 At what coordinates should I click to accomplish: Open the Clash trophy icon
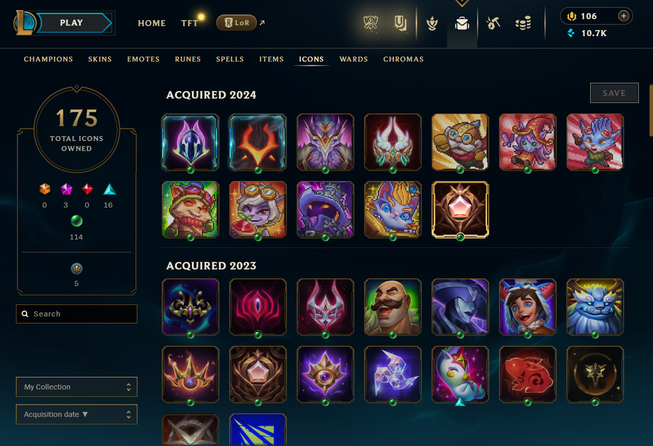coord(370,23)
